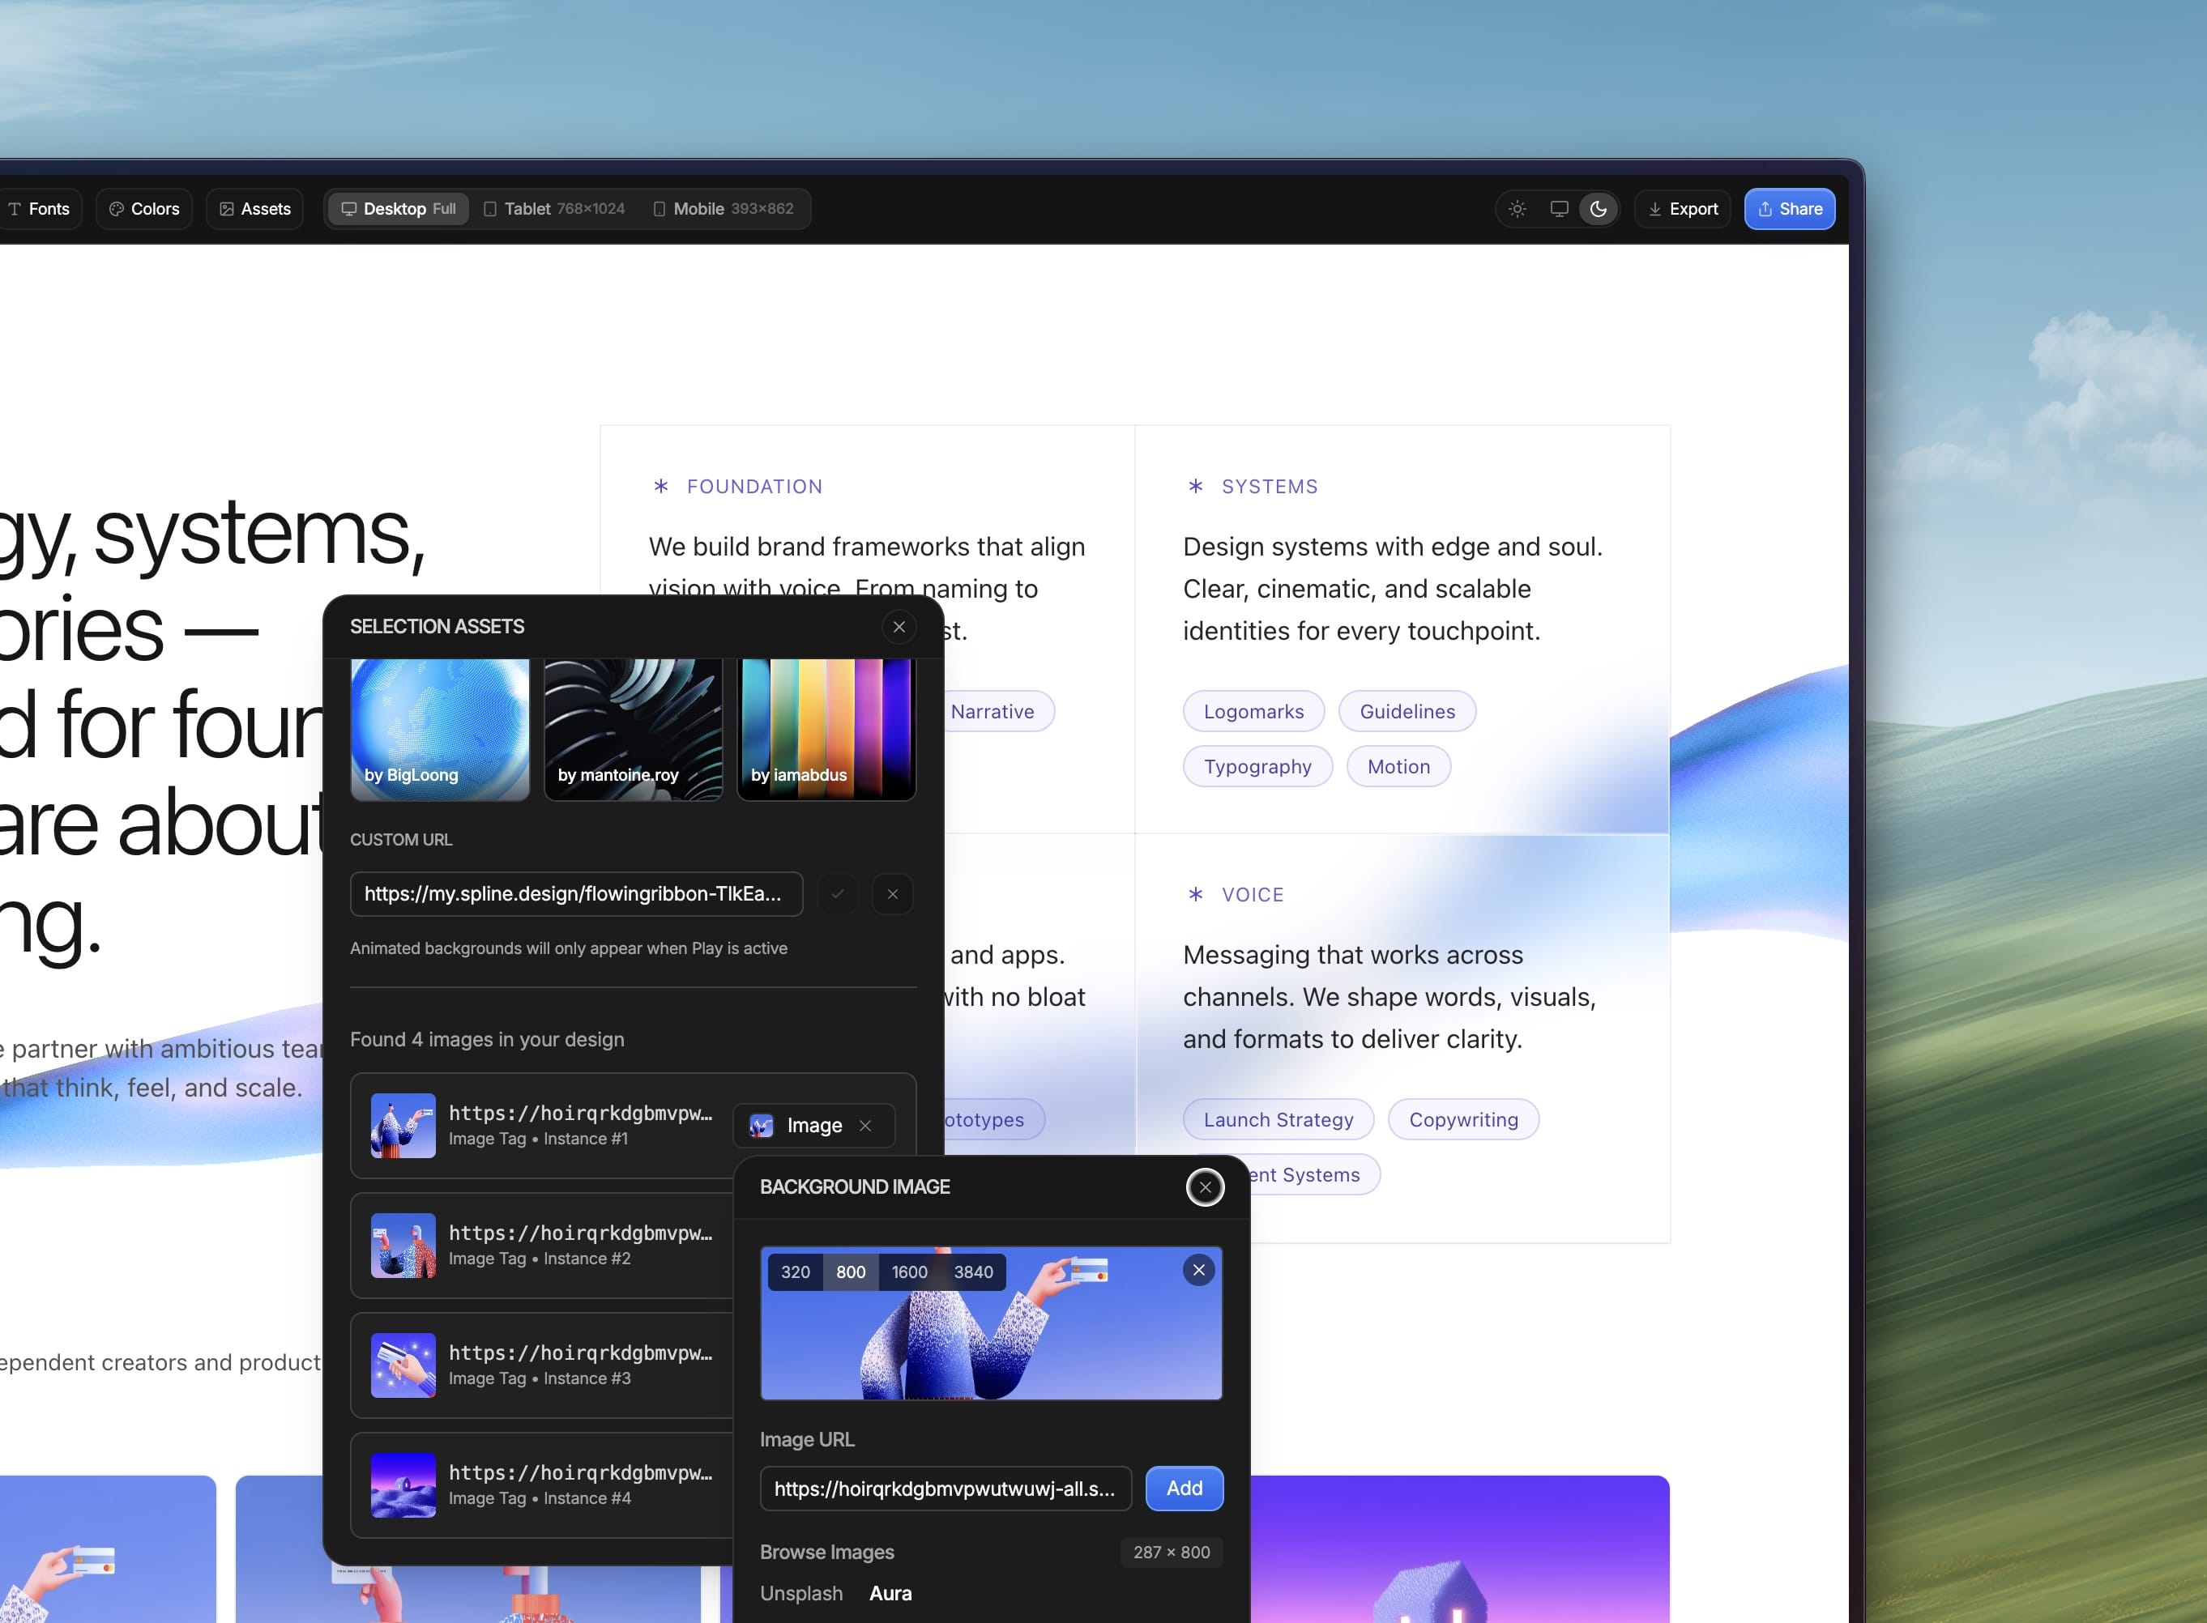Viewport: 2207px width, 1623px height.
Task: Switch to light theme sun icon
Action: pyautogui.click(x=1518, y=209)
